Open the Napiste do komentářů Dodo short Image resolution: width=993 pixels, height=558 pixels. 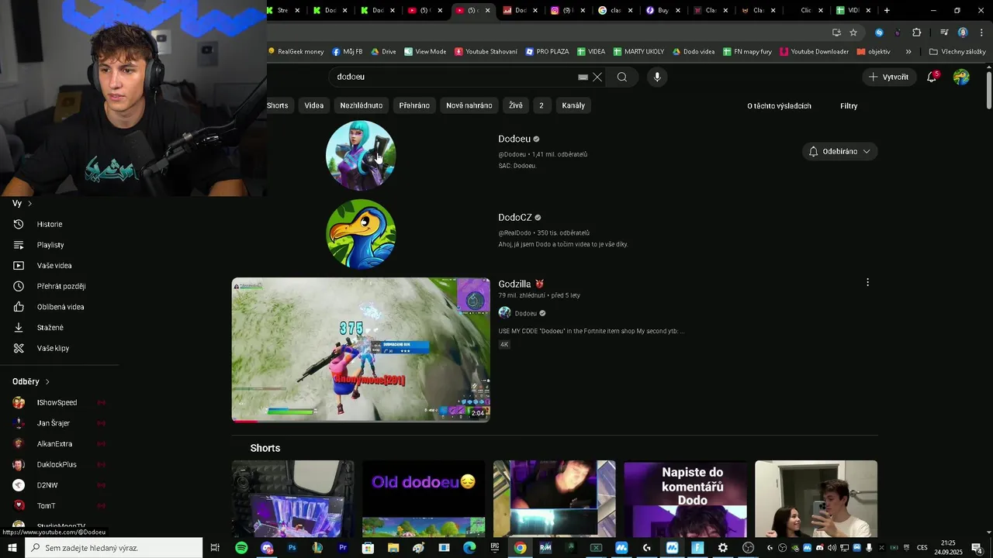pos(686,498)
